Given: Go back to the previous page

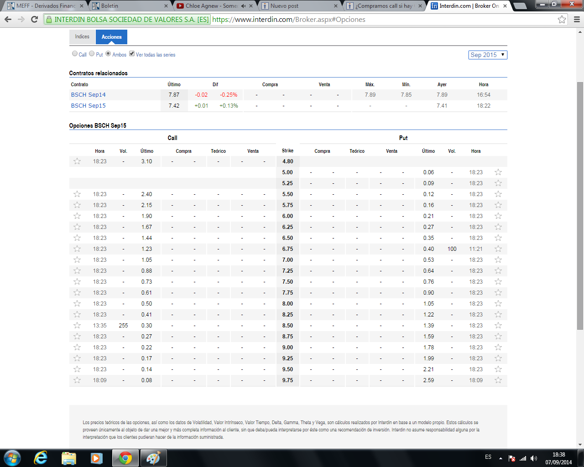Looking at the screenshot, I should coord(8,19).
